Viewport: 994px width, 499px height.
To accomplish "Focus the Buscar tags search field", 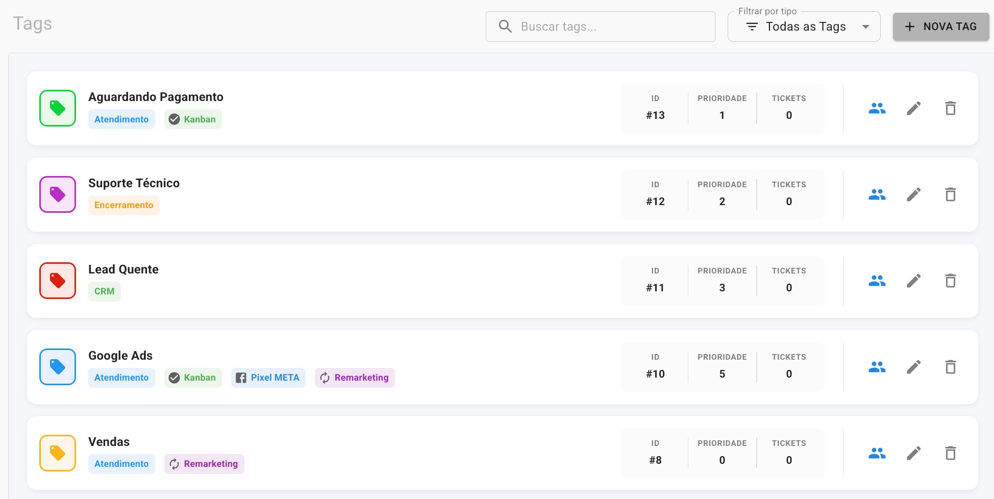I will point(601,27).
